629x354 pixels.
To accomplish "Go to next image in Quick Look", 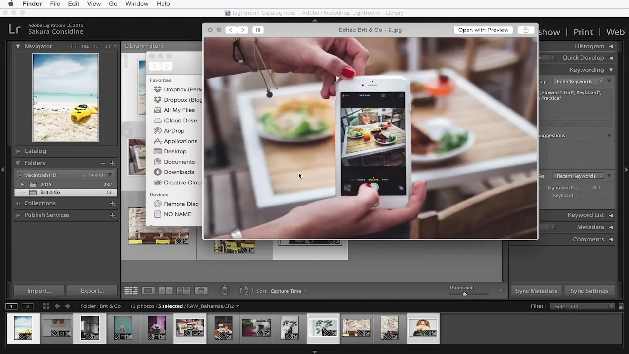I will pos(242,30).
